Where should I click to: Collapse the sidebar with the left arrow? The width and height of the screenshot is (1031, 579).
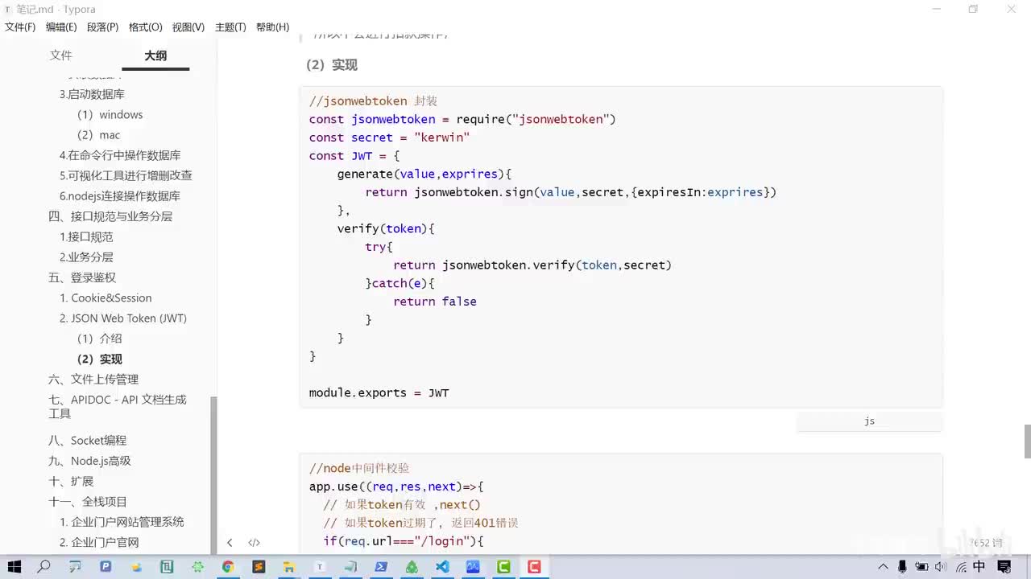coord(230,543)
